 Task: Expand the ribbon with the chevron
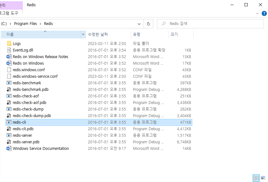point(257,13)
